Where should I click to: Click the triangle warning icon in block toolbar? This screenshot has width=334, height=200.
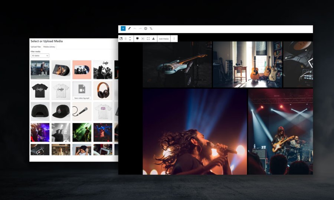click(x=154, y=39)
